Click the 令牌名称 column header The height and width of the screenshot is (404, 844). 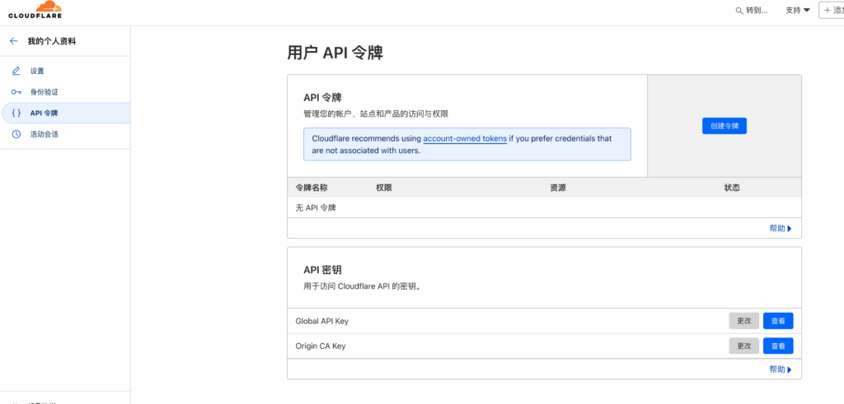coord(311,188)
